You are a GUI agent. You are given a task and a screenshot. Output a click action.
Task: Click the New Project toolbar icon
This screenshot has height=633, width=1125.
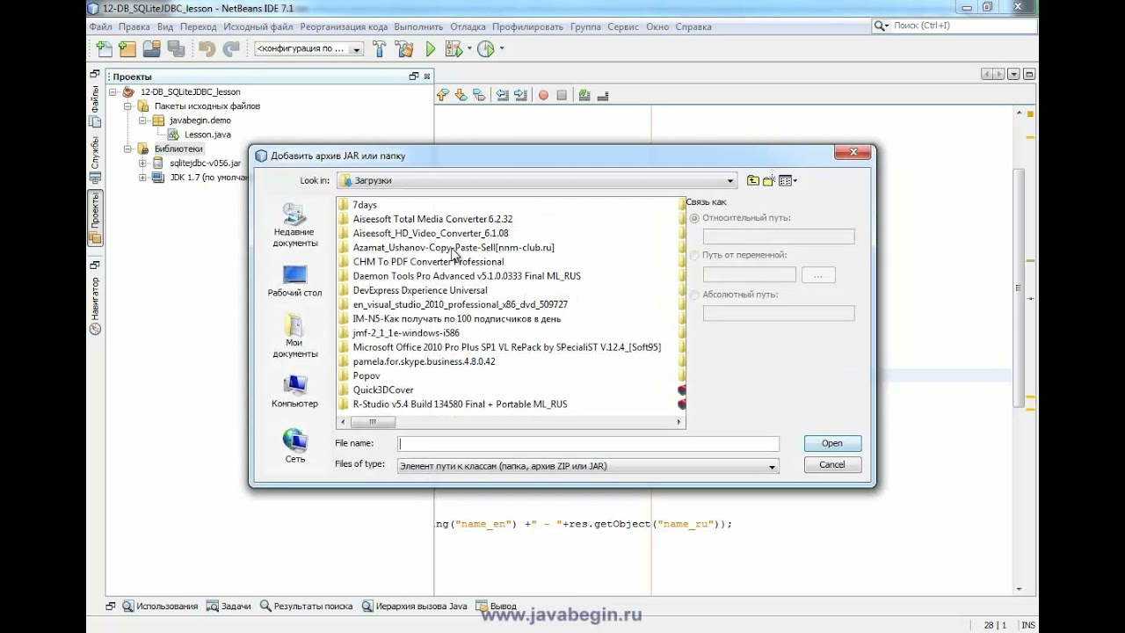(x=127, y=49)
